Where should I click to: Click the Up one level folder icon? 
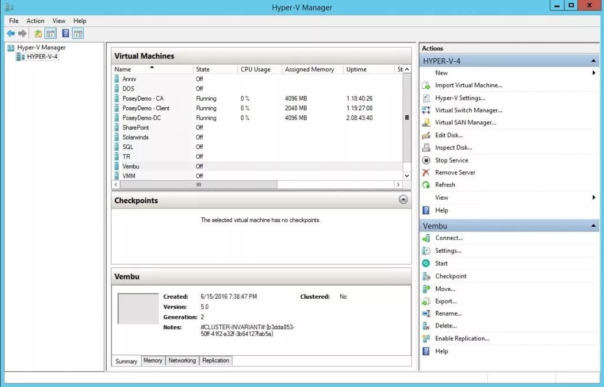[x=38, y=34]
